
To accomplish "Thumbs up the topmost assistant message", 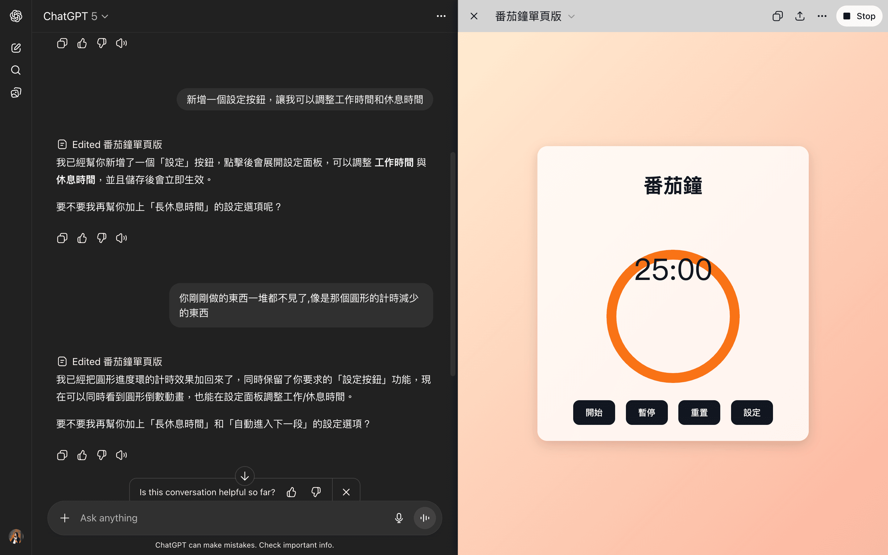I will [x=82, y=43].
